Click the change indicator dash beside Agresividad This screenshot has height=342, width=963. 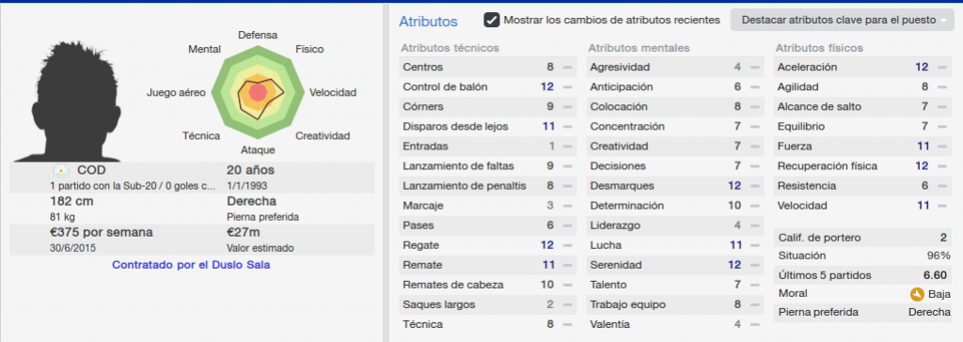tap(754, 67)
